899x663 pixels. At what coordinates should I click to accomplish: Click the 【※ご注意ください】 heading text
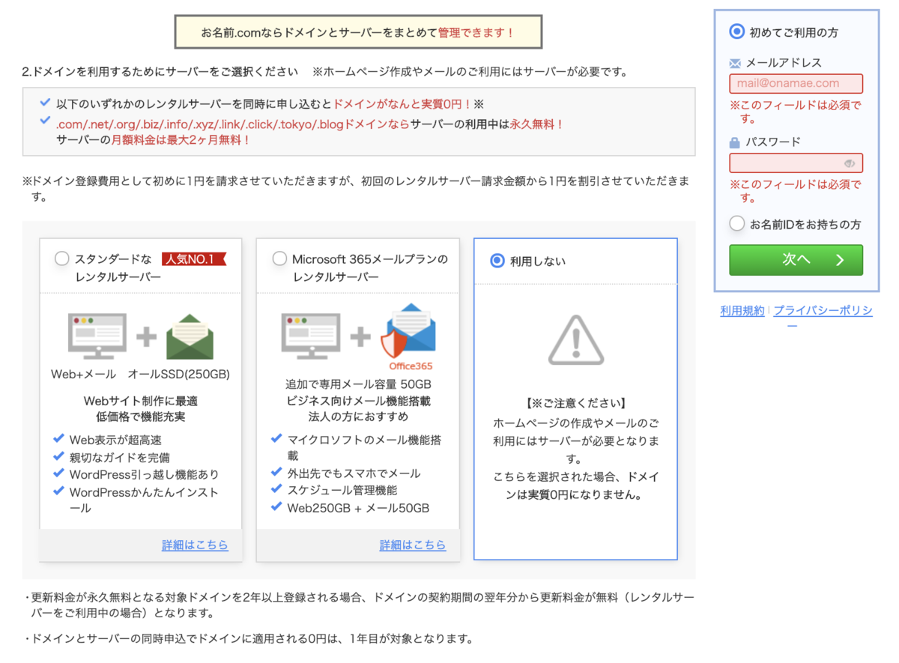575,403
